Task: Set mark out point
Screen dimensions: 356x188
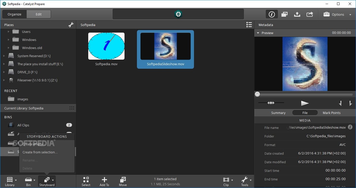Action: [x=350, y=103]
